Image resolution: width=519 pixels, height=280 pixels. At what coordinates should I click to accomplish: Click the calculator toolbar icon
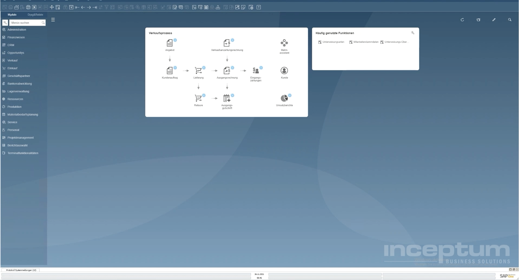click(206, 7)
